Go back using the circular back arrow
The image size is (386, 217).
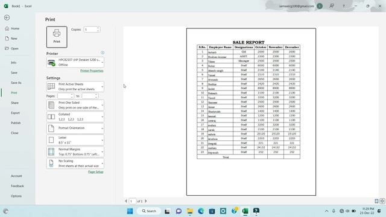(7, 17)
